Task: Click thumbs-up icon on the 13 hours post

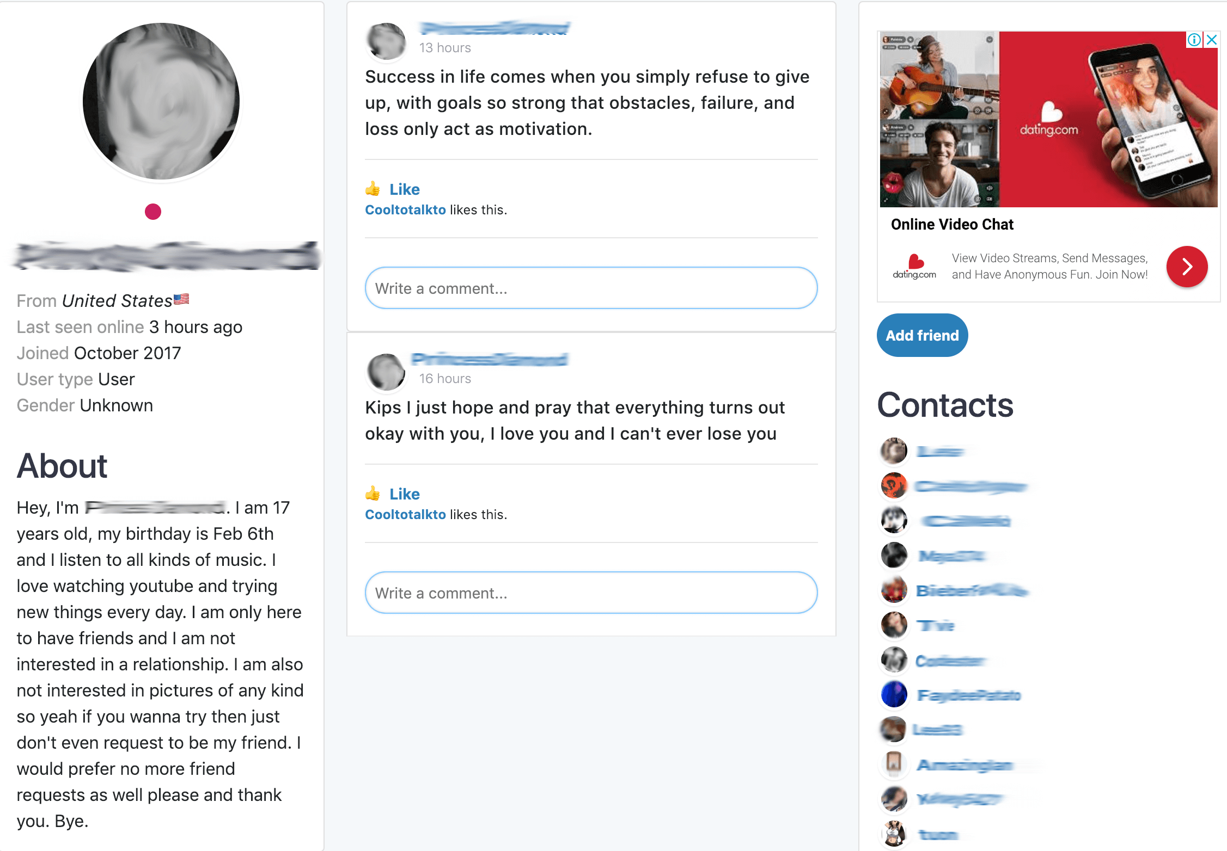Action: point(373,189)
